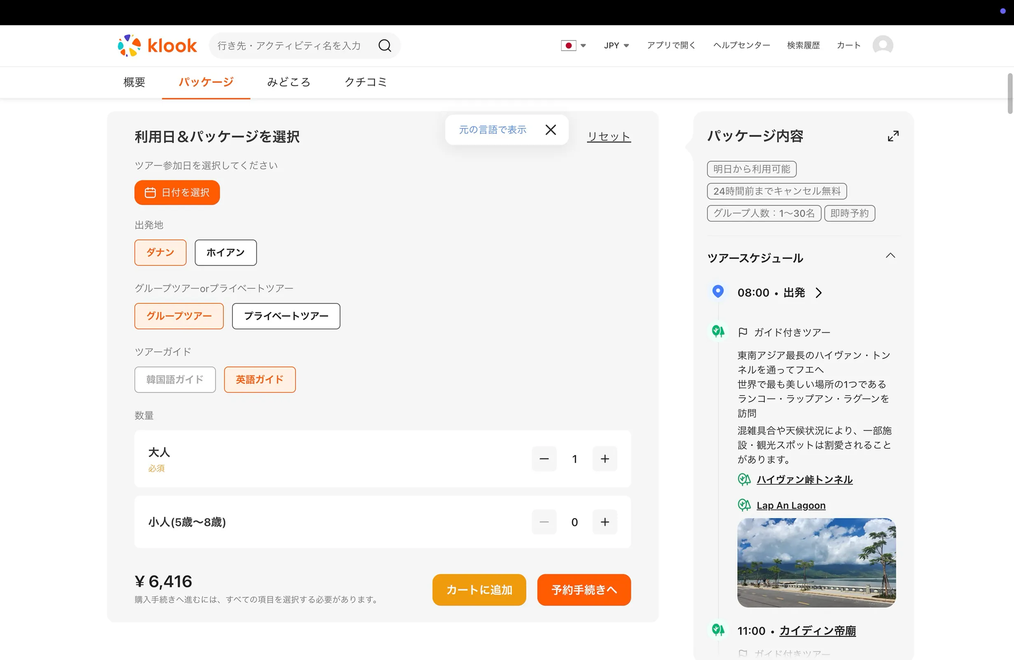
Task: Choose the プライベートツアー option
Action: (x=286, y=316)
